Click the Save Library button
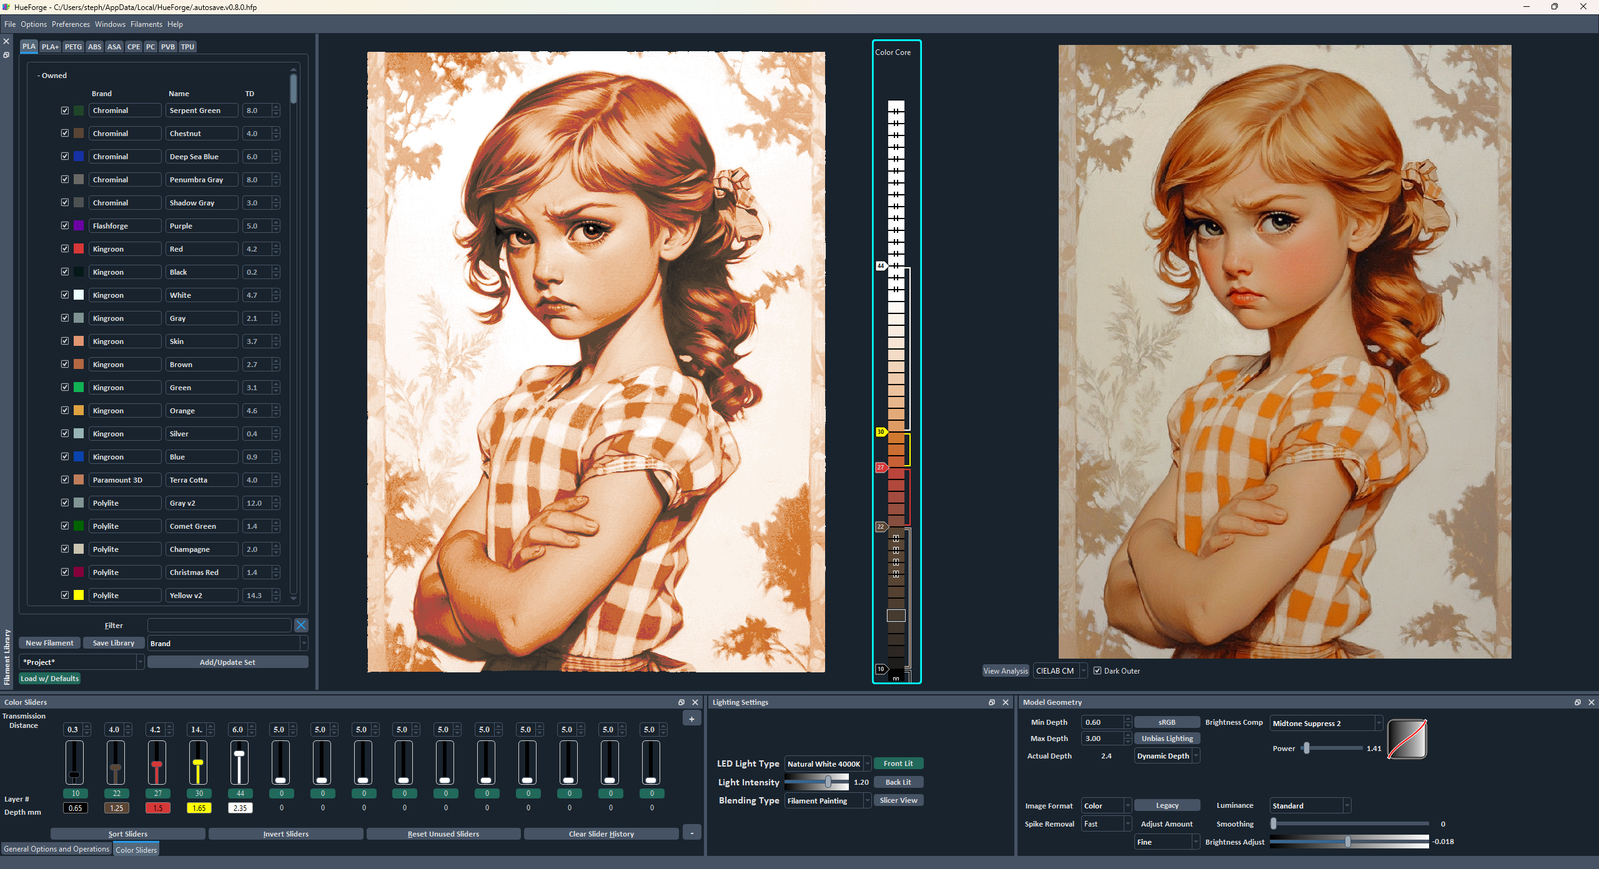 114,643
